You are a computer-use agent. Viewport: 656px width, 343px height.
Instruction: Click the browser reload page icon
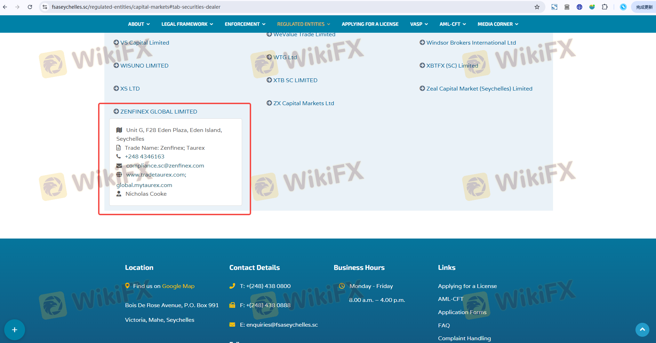(30, 7)
